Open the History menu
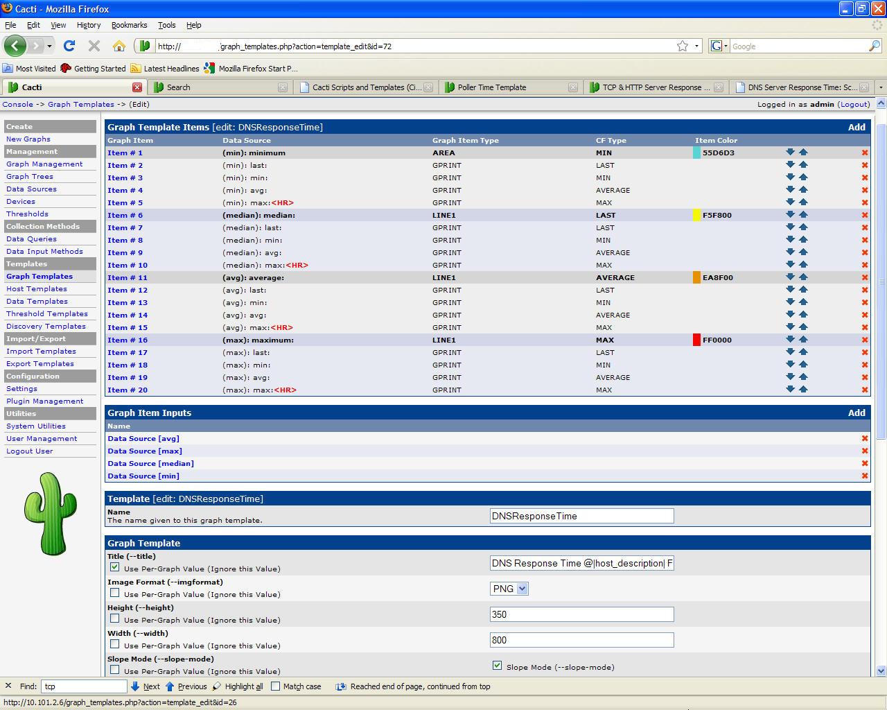Image resolution: width=887 pixels, height=710 pixels. coord(89,25)
